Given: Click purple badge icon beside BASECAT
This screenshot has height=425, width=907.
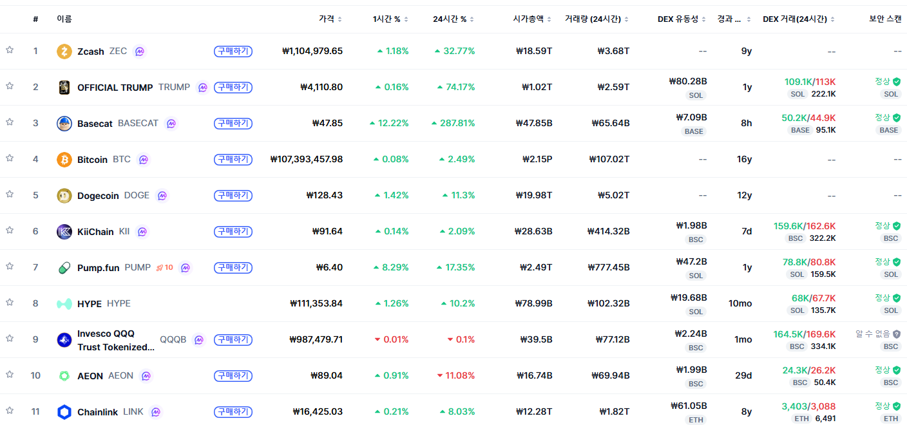Looking at the screenshot, I should 171,124.
